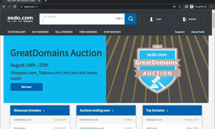The width and height of the screenshot is (215, 129).
Task: Open the Support link
Action: (x=179, y=32)
